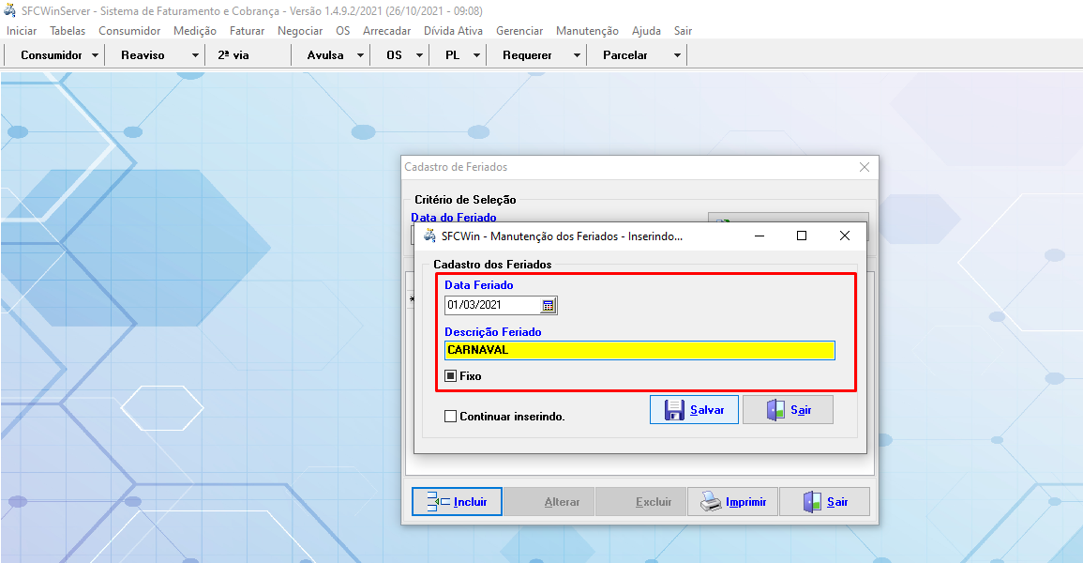Click the Data Feriado date field
Screen dimensions: 1083x563
491,305
